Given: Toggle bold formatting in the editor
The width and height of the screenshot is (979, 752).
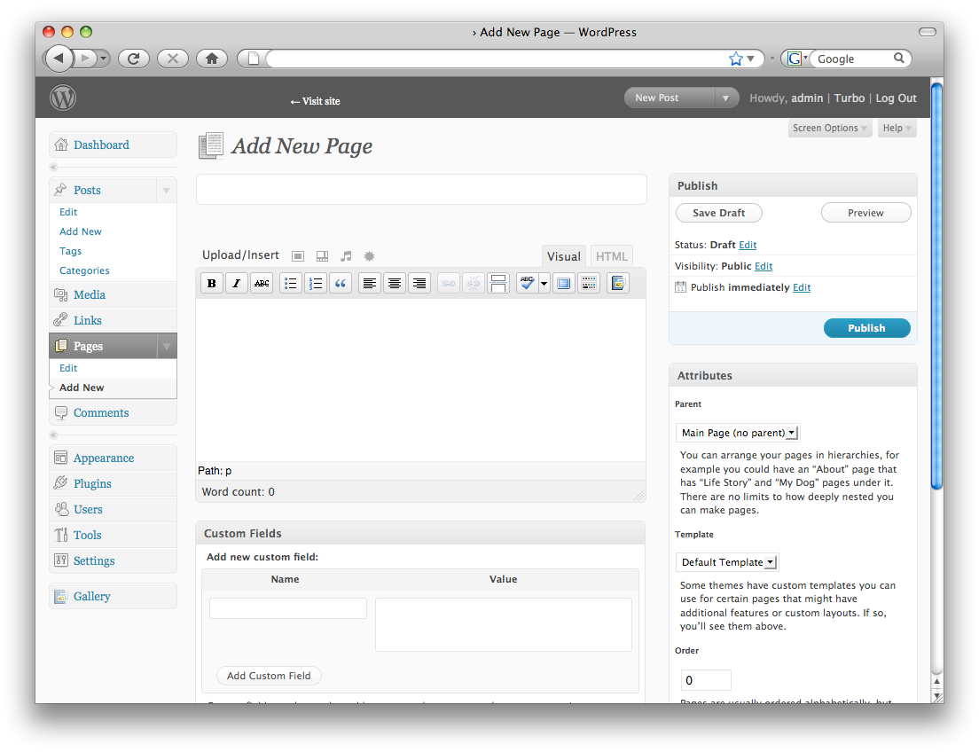Looking at the screenshot, I should click(x=212, y=284).
